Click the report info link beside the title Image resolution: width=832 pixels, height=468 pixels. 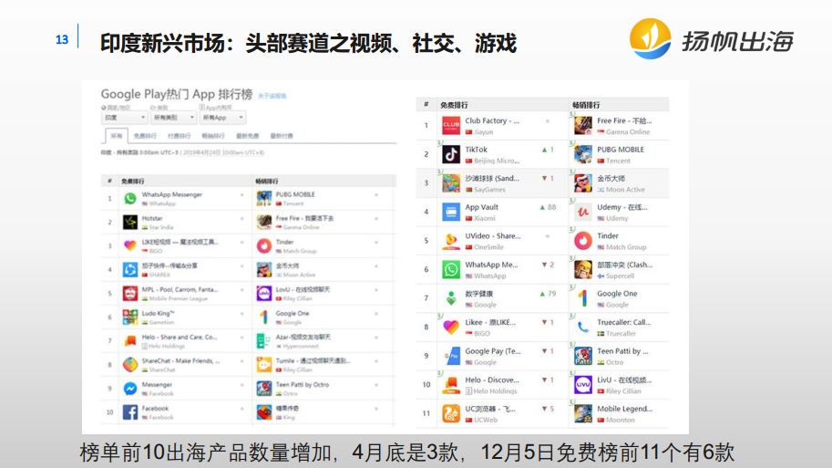tap(272, 96)
